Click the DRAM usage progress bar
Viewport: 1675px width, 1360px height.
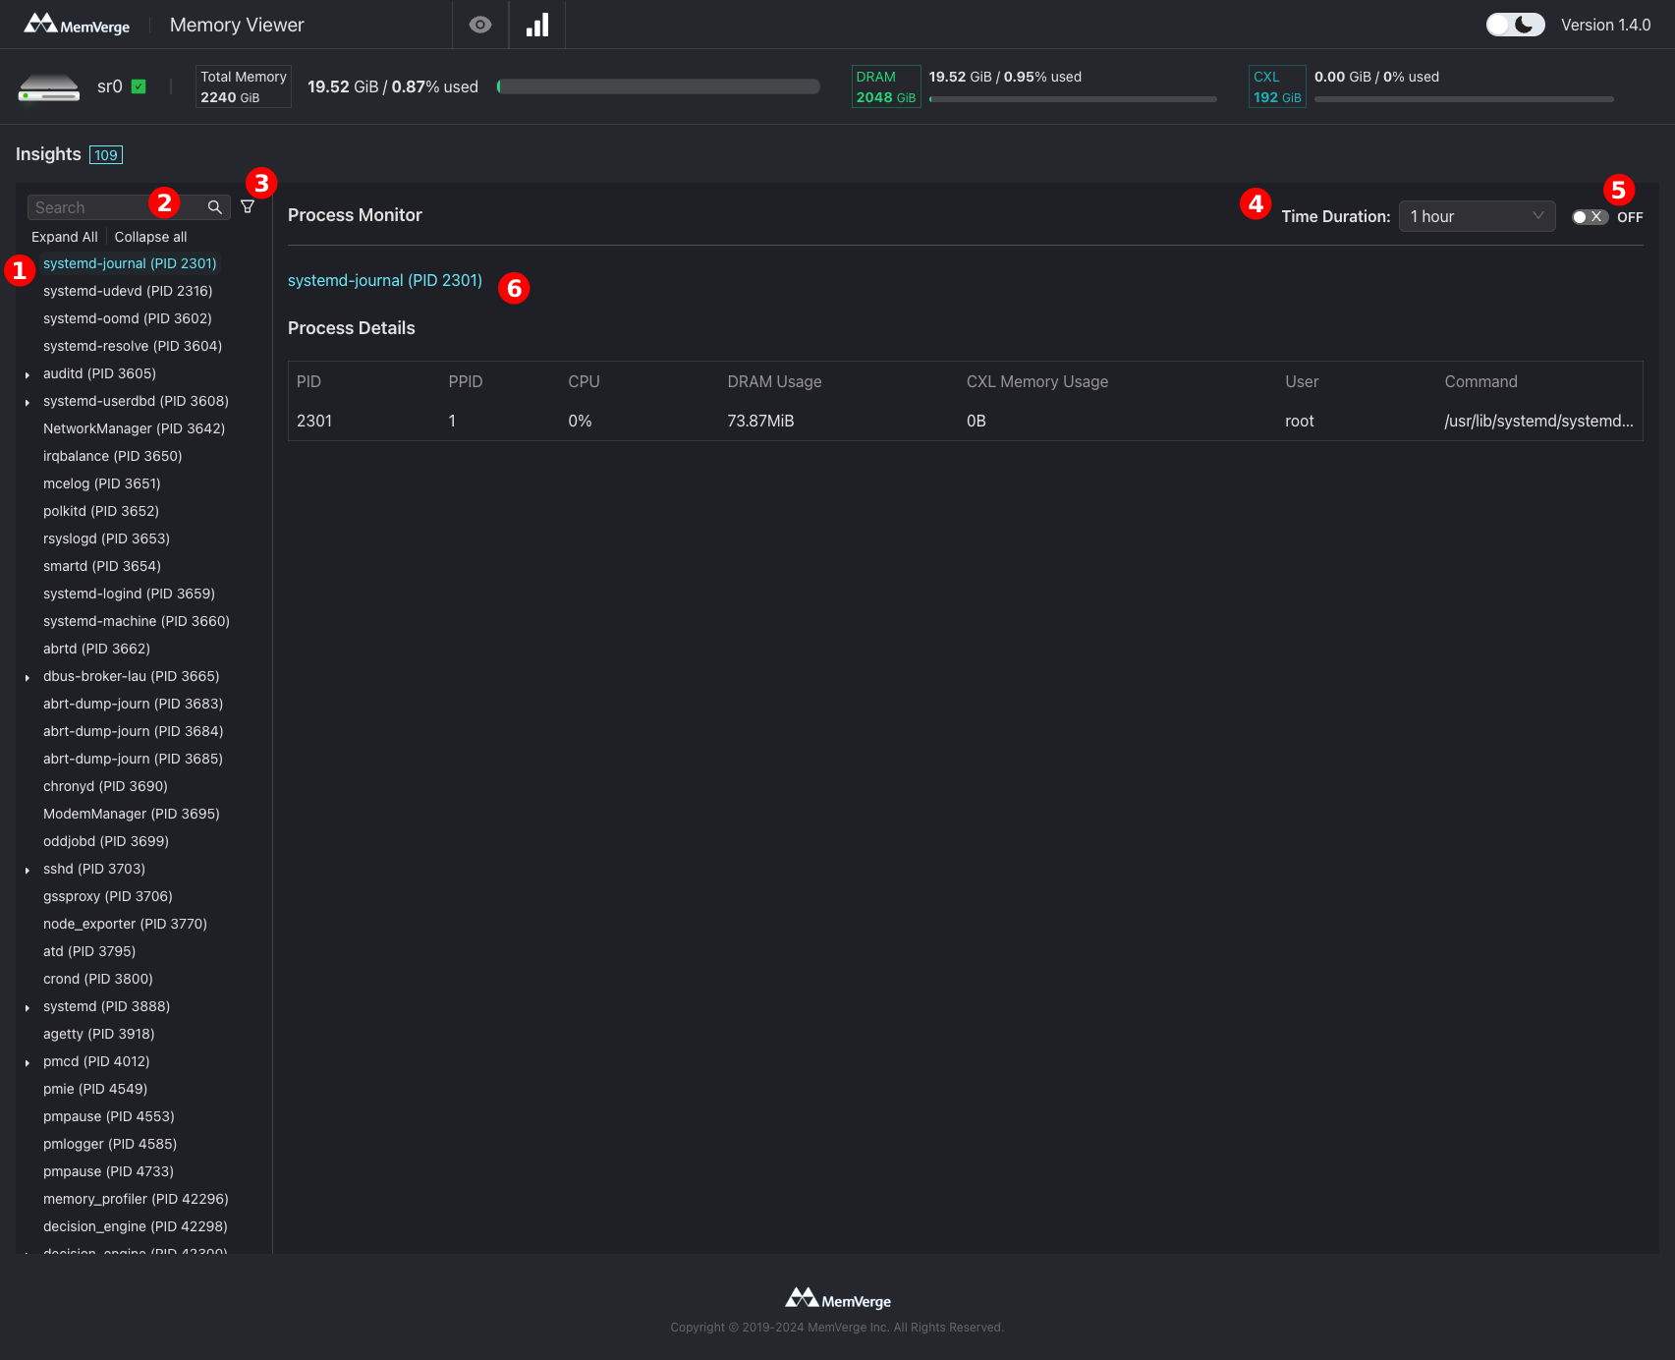click(1073, 99)
